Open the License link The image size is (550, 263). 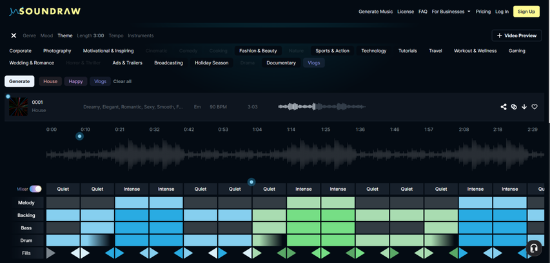coord(406,12)
